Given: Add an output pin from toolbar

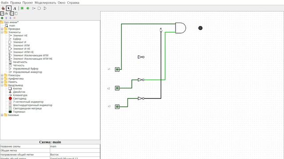Looking at the screenshot, I should pyautogui.click(x=28, y=8).
